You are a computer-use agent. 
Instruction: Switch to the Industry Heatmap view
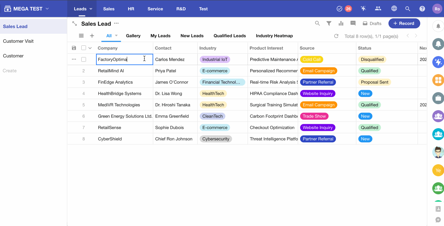(x=274, y=36)
